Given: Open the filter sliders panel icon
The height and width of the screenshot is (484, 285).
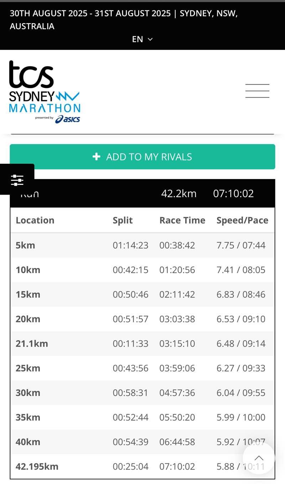Looking at the screenshot, I should (x=17, y=179).
